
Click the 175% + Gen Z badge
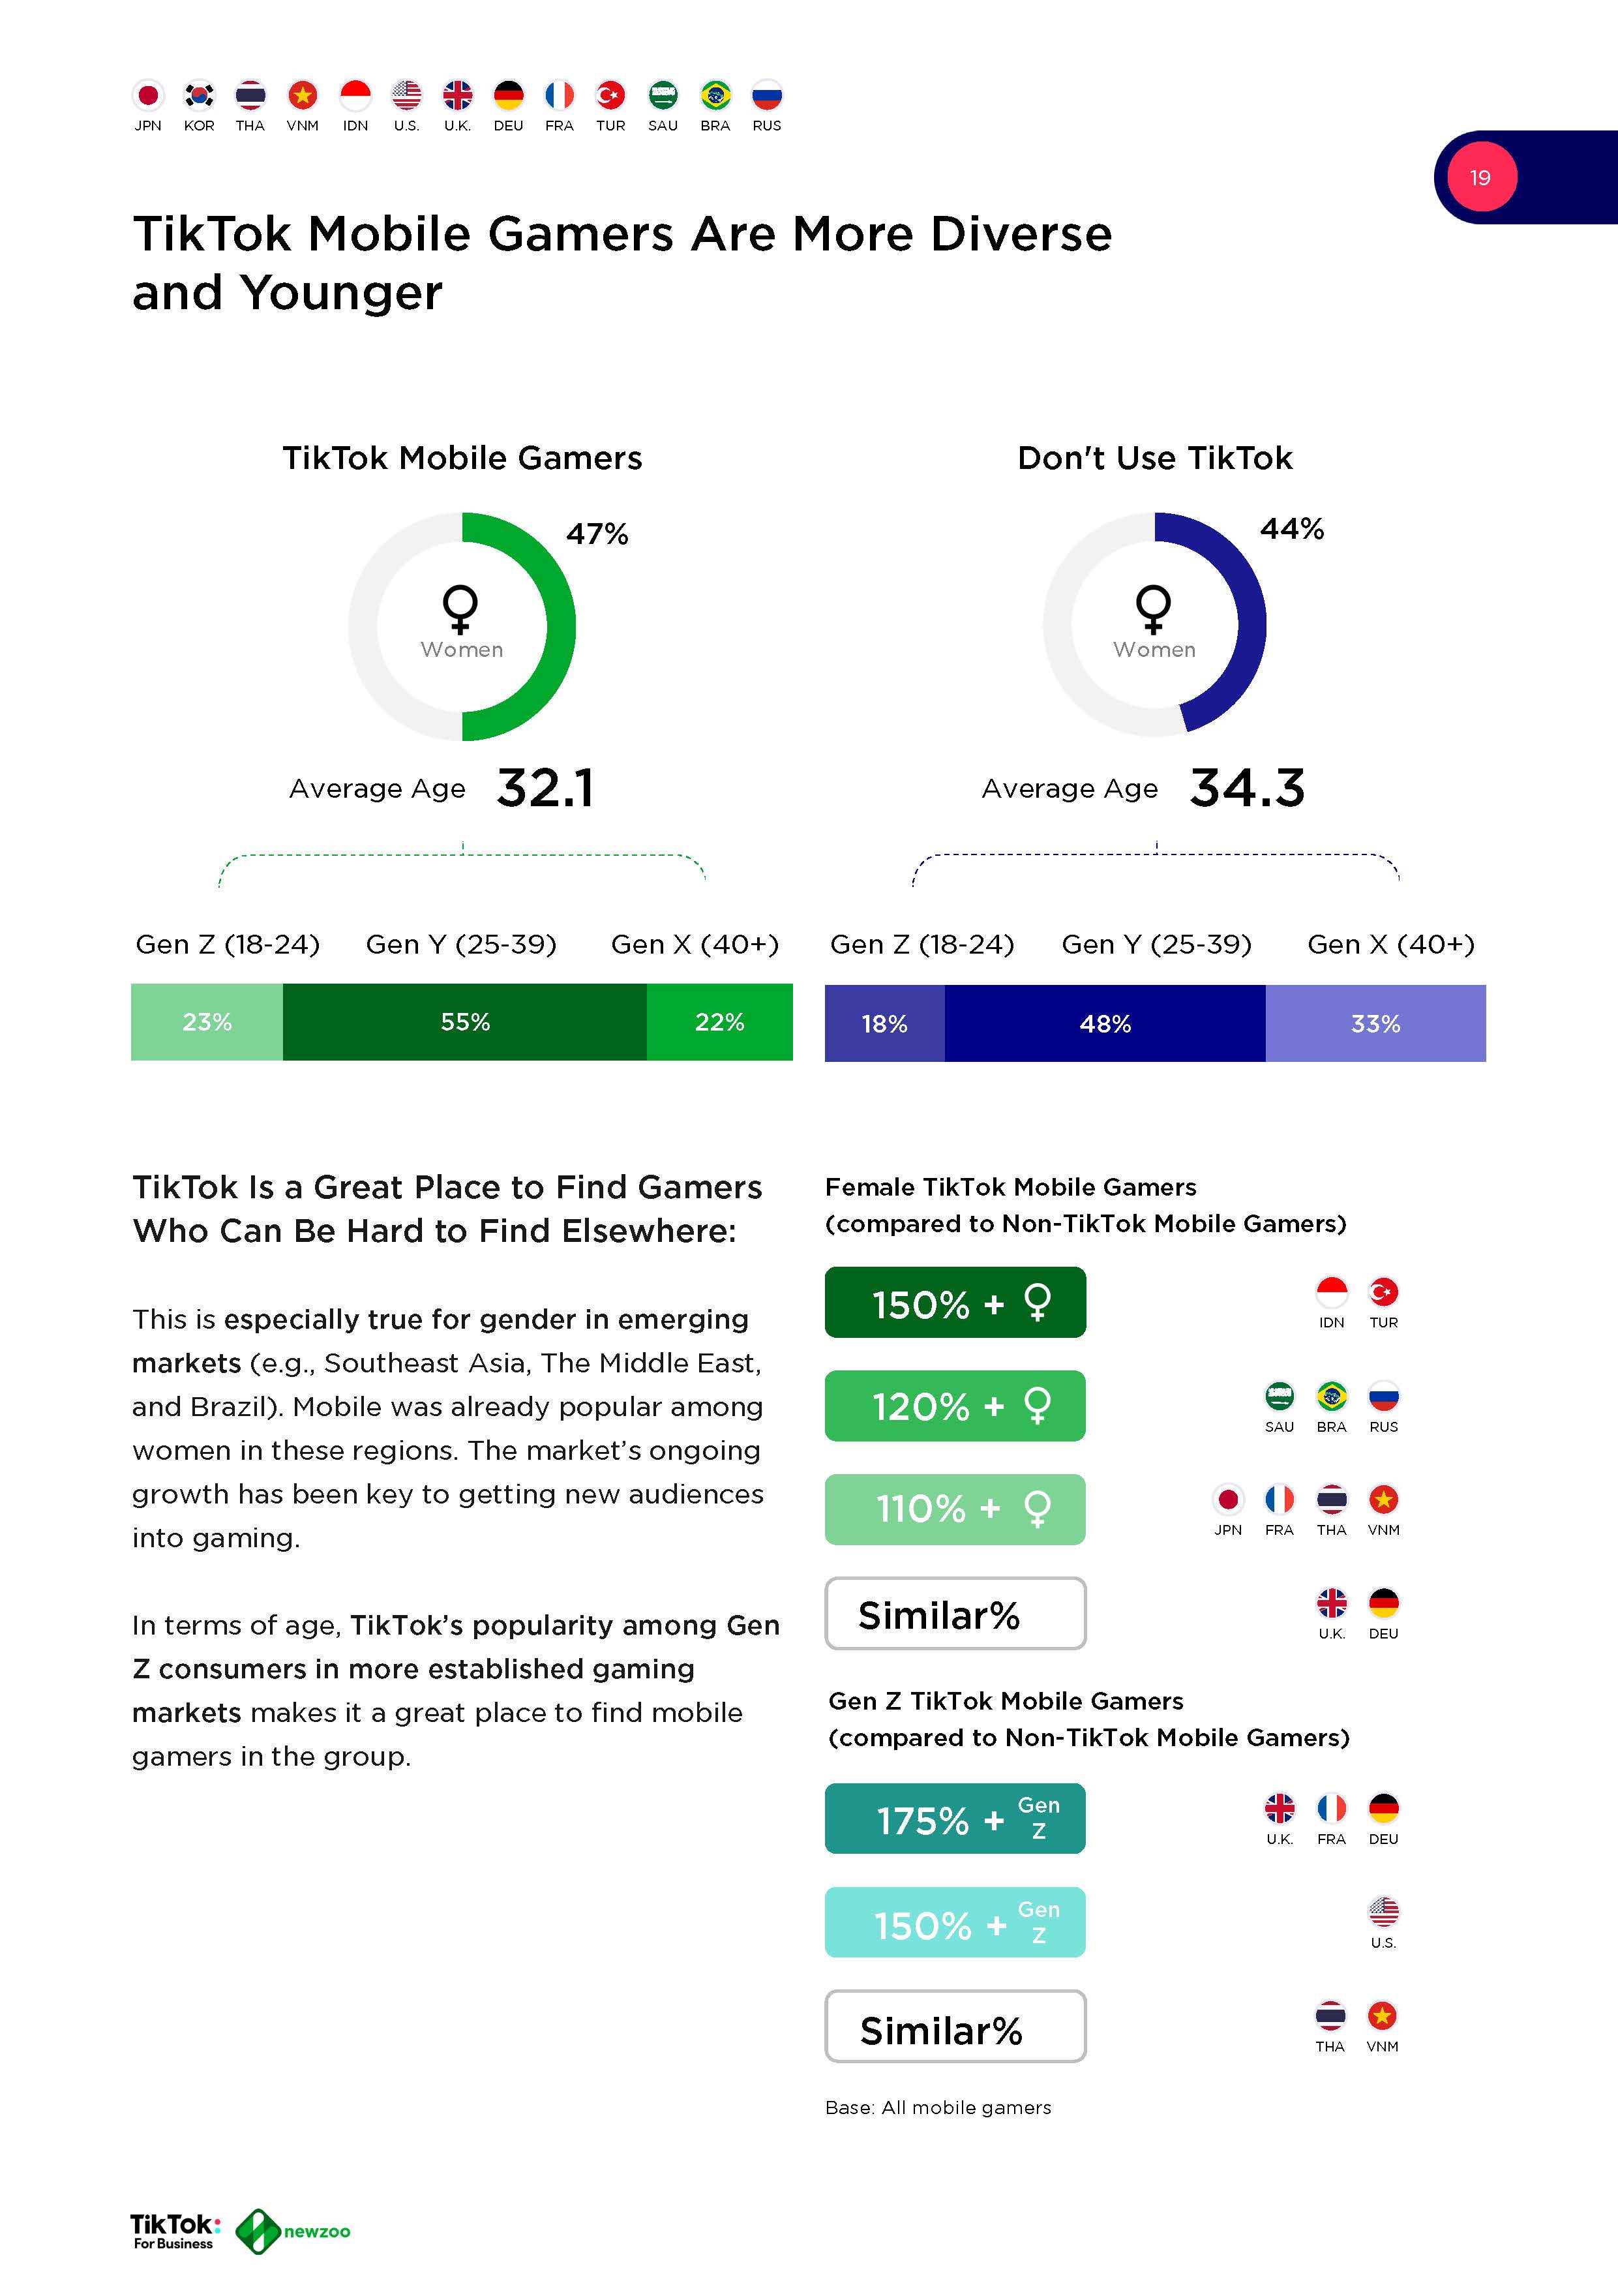point(955,1818)
